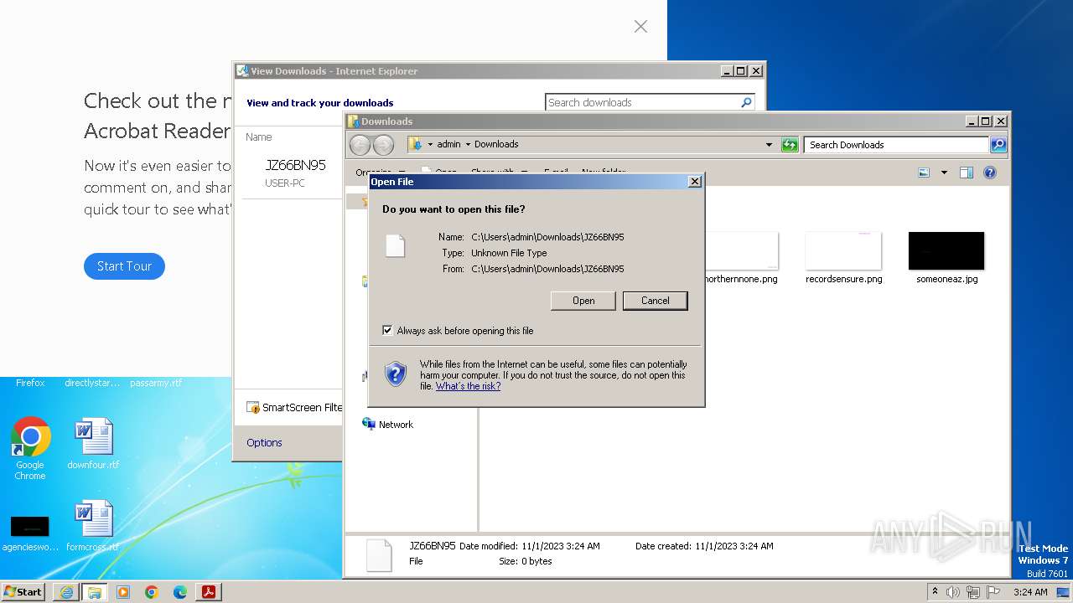The height and width of the screenshot is (603, 1073).
Task: Cancel the Open File dialog
Action: [656, 301]
